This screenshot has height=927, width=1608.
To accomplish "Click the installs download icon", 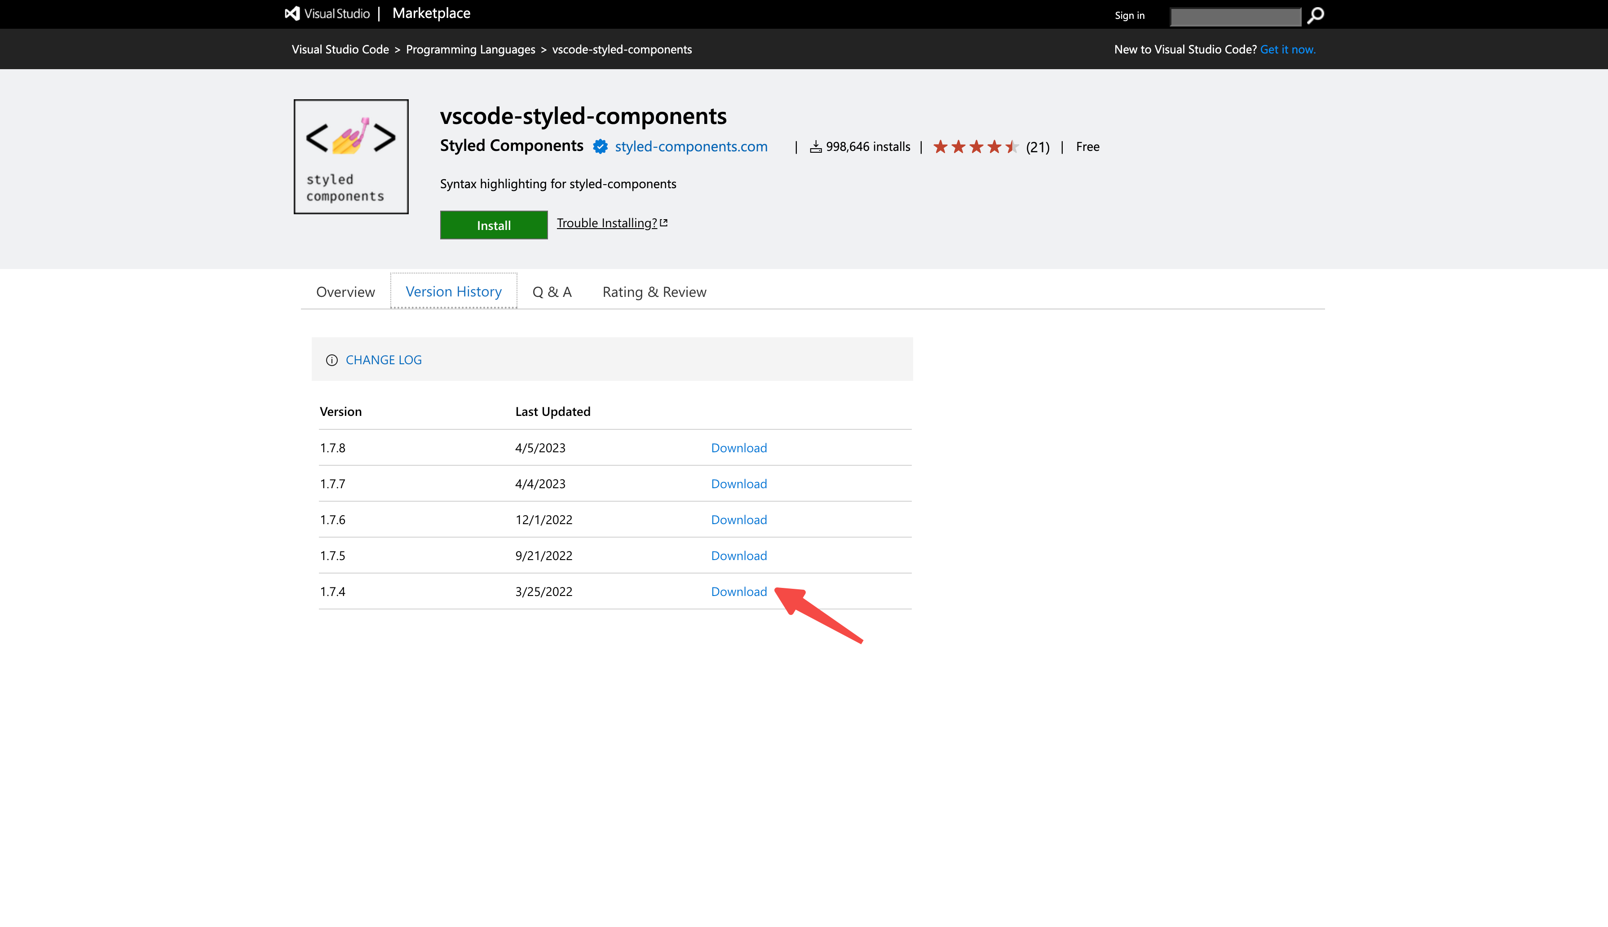I will point(816,147).
